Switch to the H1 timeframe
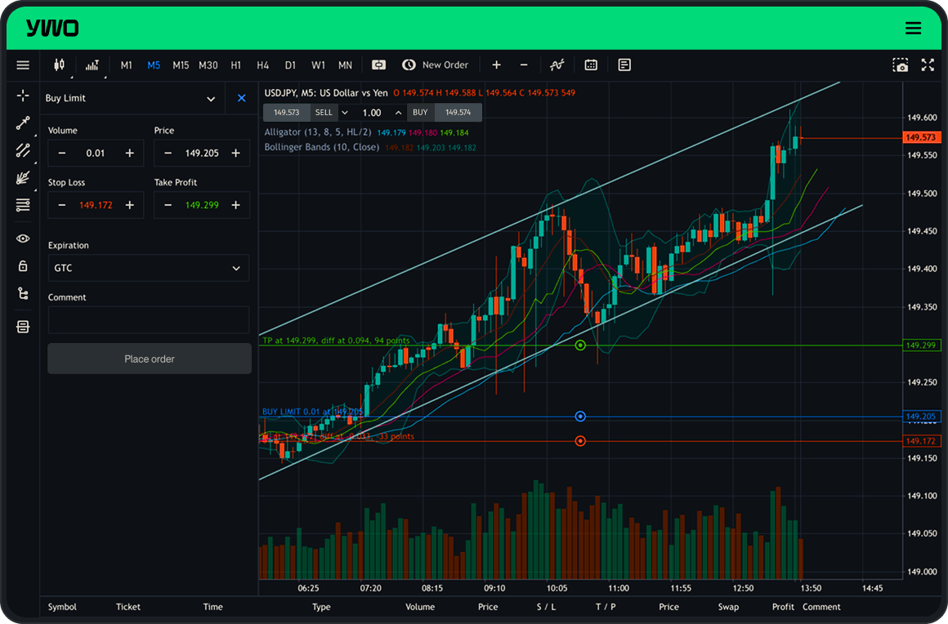948x624 pixels. pos(235,65)
